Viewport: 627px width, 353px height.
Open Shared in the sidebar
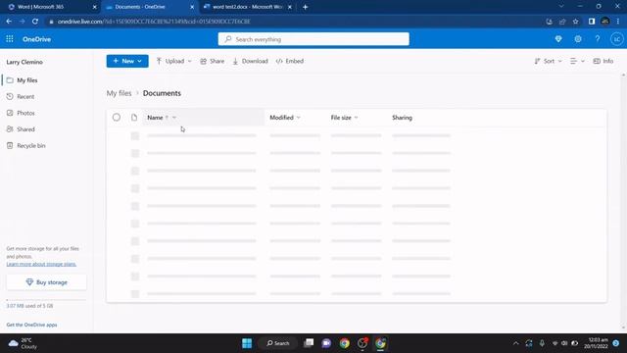click(25, 129)
